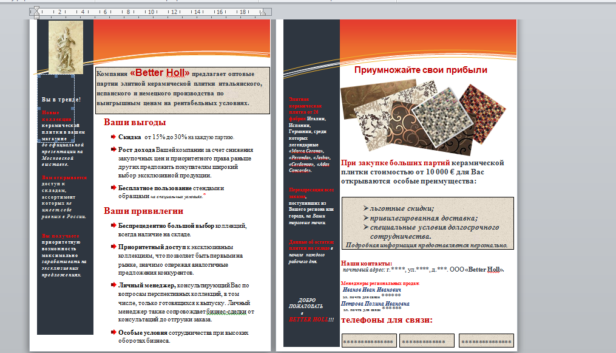The height and width of the screenshot is (353, 616).
Task: Click the red heading "Наши контакты:"
Action: [x=366, y=263]
